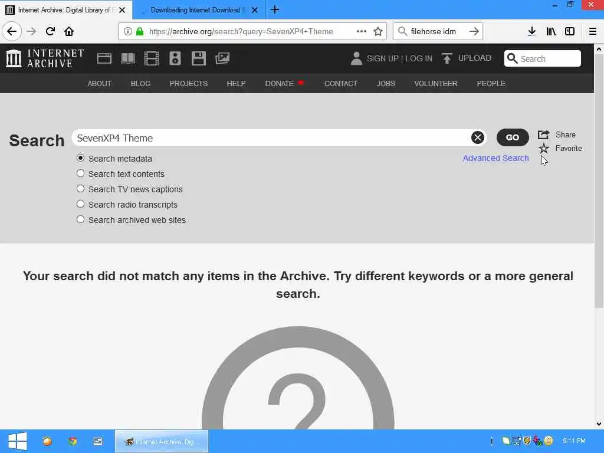Open the PEOPLE menu item
Screen dimensions: 604x453
click(x=491, y=83)
